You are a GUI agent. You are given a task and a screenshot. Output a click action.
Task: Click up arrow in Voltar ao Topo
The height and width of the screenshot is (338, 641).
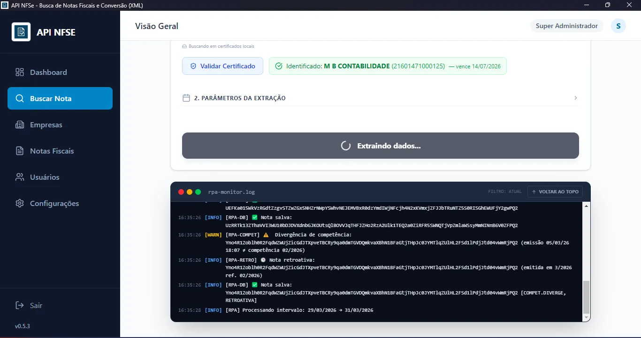tap(534, 191)
